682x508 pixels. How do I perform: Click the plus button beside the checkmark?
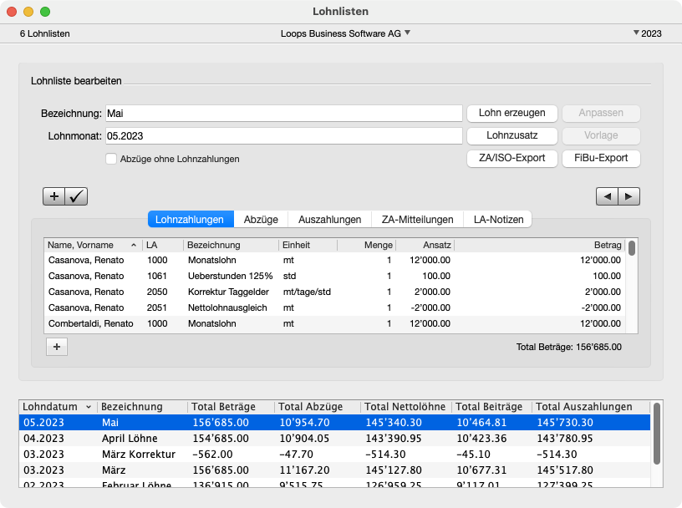pos(53,196)
